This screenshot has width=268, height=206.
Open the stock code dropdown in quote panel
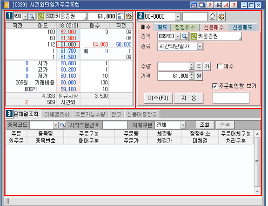coord(25,16)
